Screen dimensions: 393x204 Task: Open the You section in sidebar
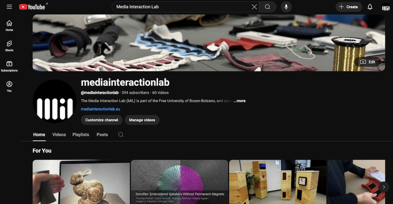9,86
